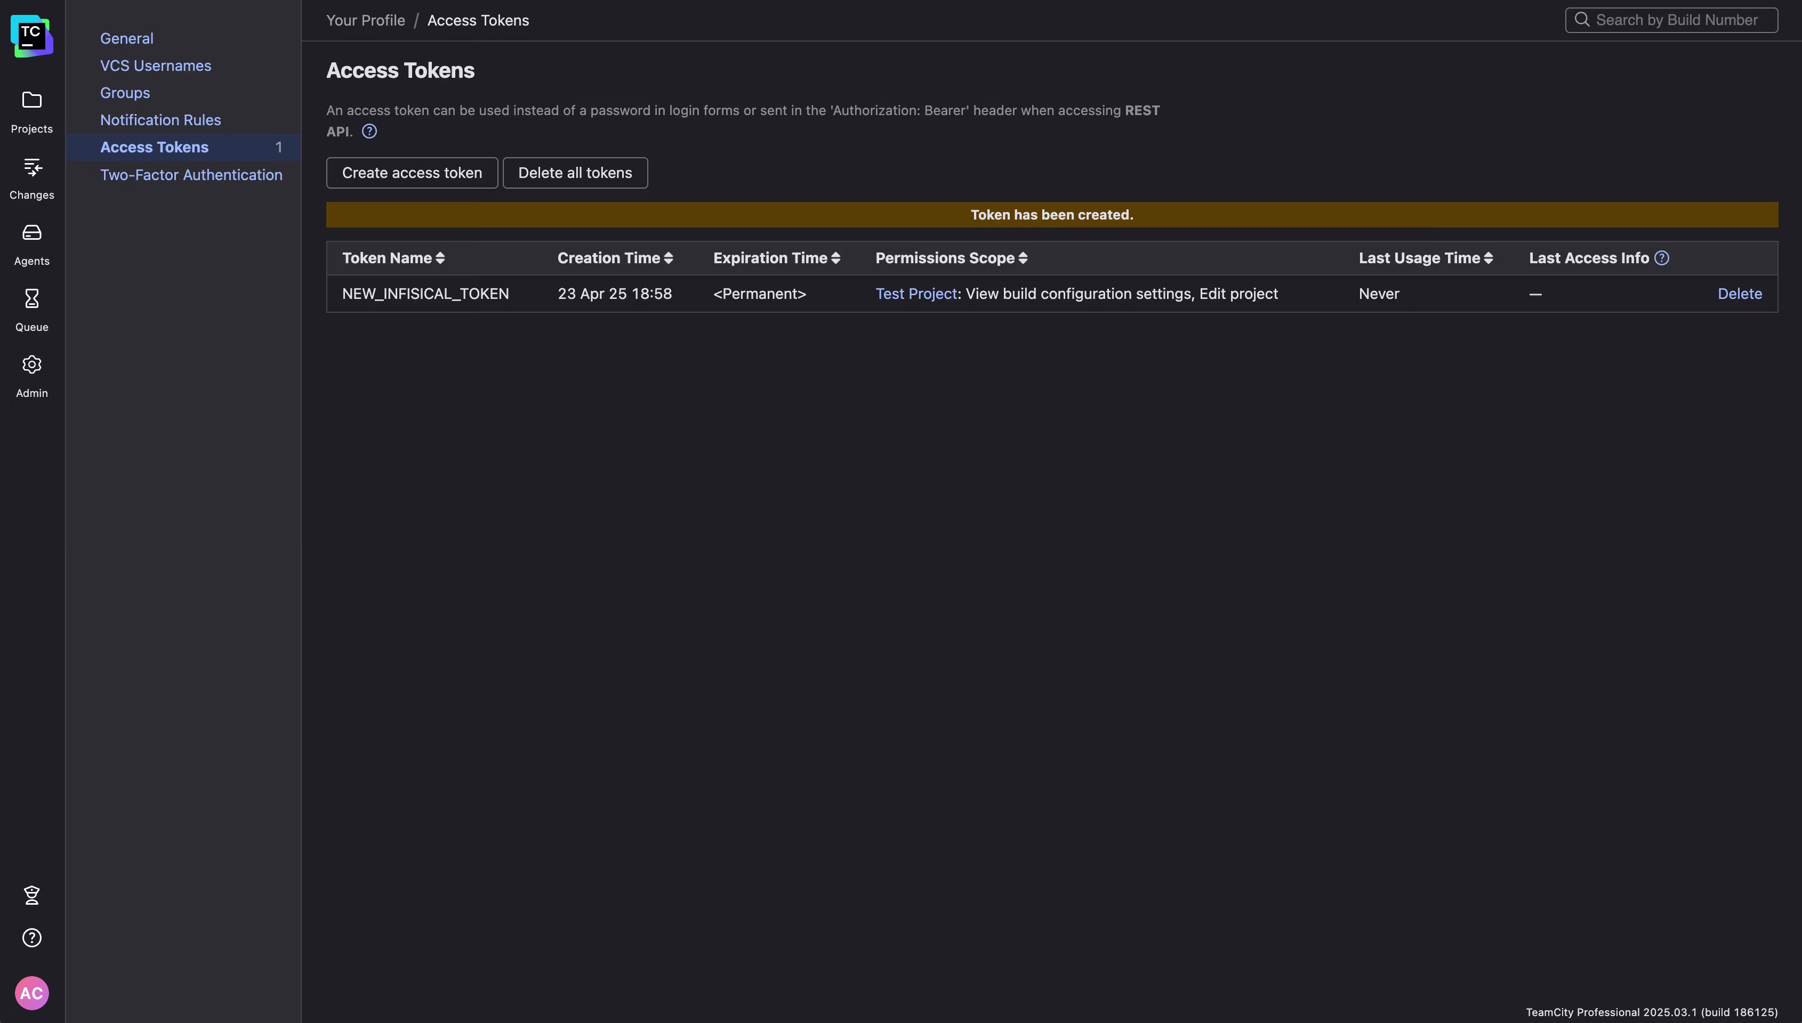This screenshot has height=1023, width=1802.
Task: Sort tokens by Last Usage Time
Action: [x=1426, y=258]
